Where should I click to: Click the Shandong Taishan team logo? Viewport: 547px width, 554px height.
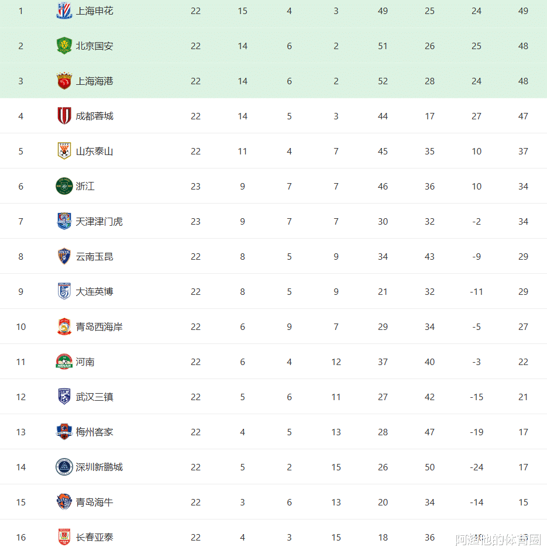click(64, 152)
